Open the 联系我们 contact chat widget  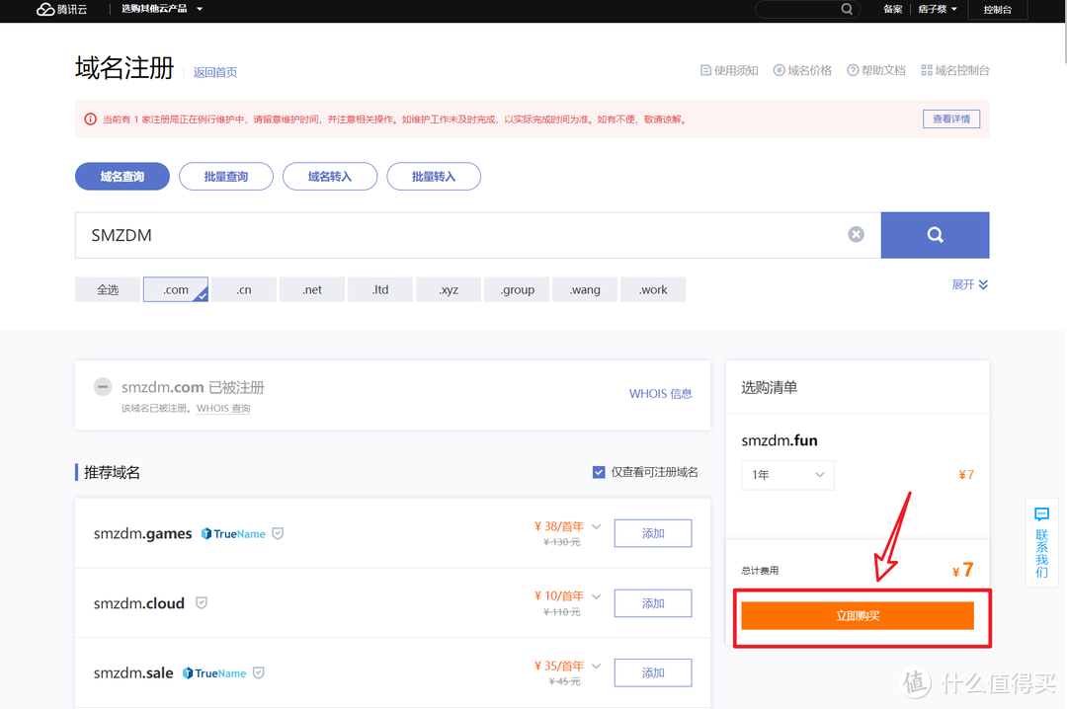(x=1041, y=542)
